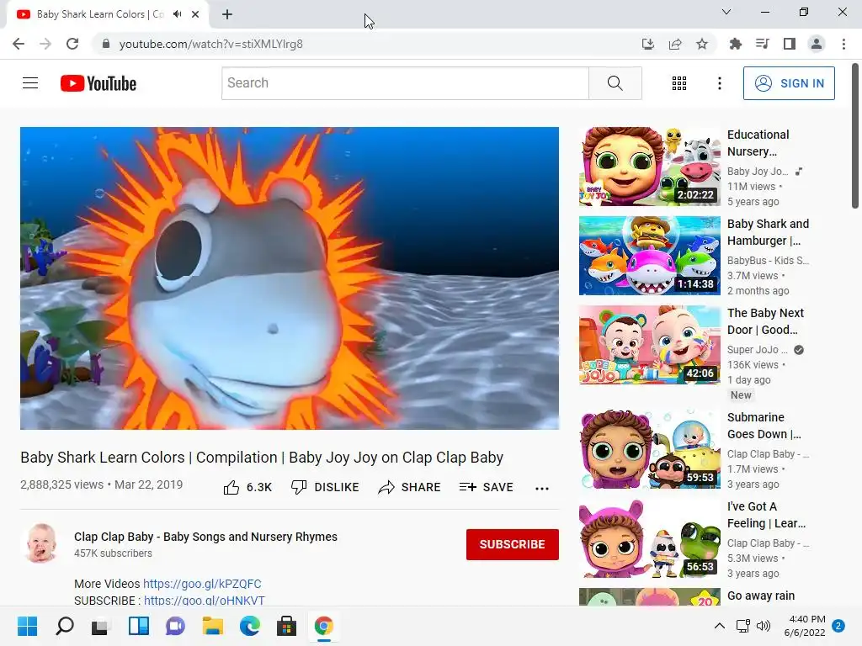The width and height of the screenshot is (862, 646).
Task: Open the YouTube apps grid
Action: pyautogui.click(x=679, y=83)
